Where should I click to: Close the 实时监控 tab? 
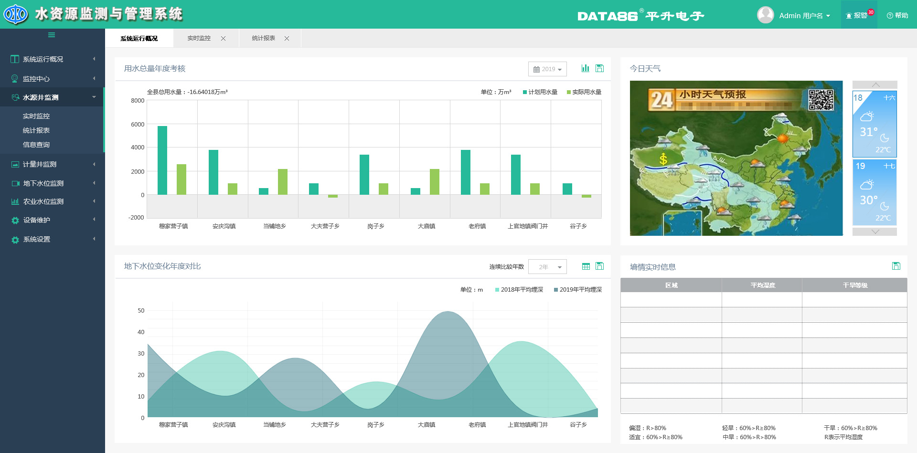(x=223, y=39)
